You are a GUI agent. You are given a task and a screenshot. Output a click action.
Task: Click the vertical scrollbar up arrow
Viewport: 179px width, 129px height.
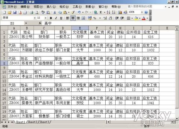[x=177, y=29]
